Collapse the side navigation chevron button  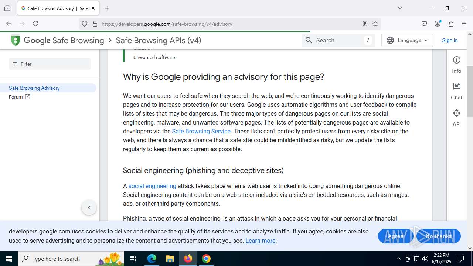(x=89, y=208)
